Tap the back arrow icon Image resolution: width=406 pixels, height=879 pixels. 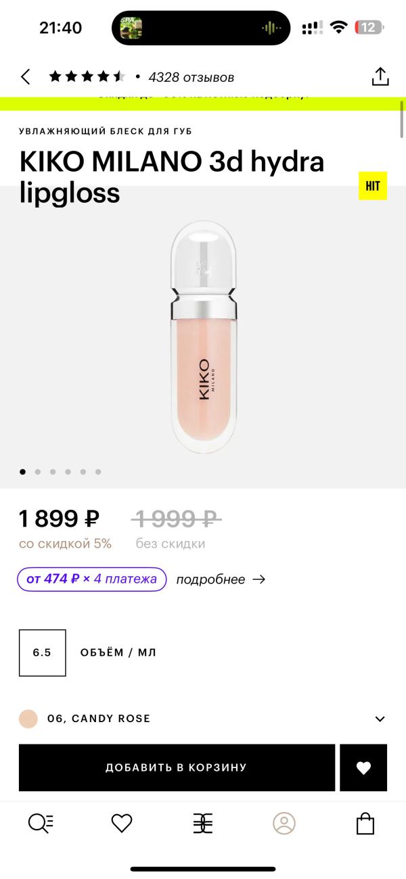[x=26, y=77]
